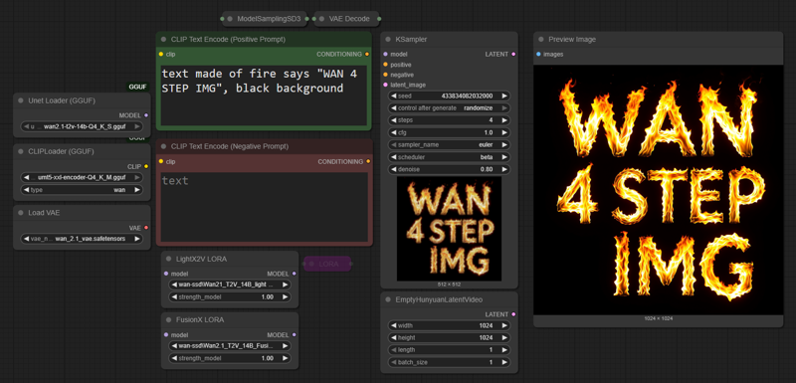This screenshot has width=796, height=383.
Task: Collapse the Load VAE node title dot
Action: point(21,213)
